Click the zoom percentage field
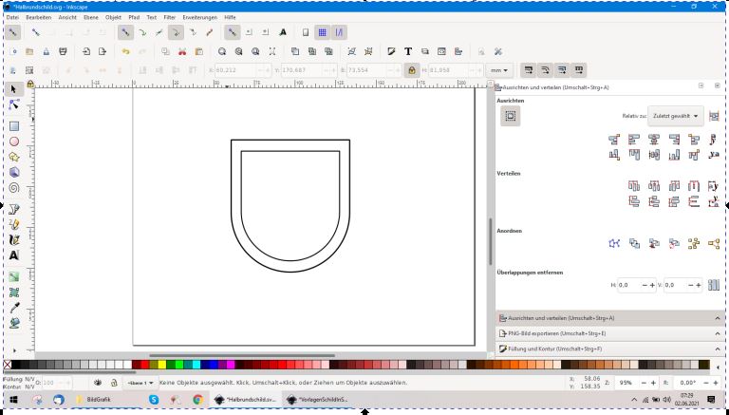The height and width of the screenshot is (415, 729). click(x=626, y=382)
